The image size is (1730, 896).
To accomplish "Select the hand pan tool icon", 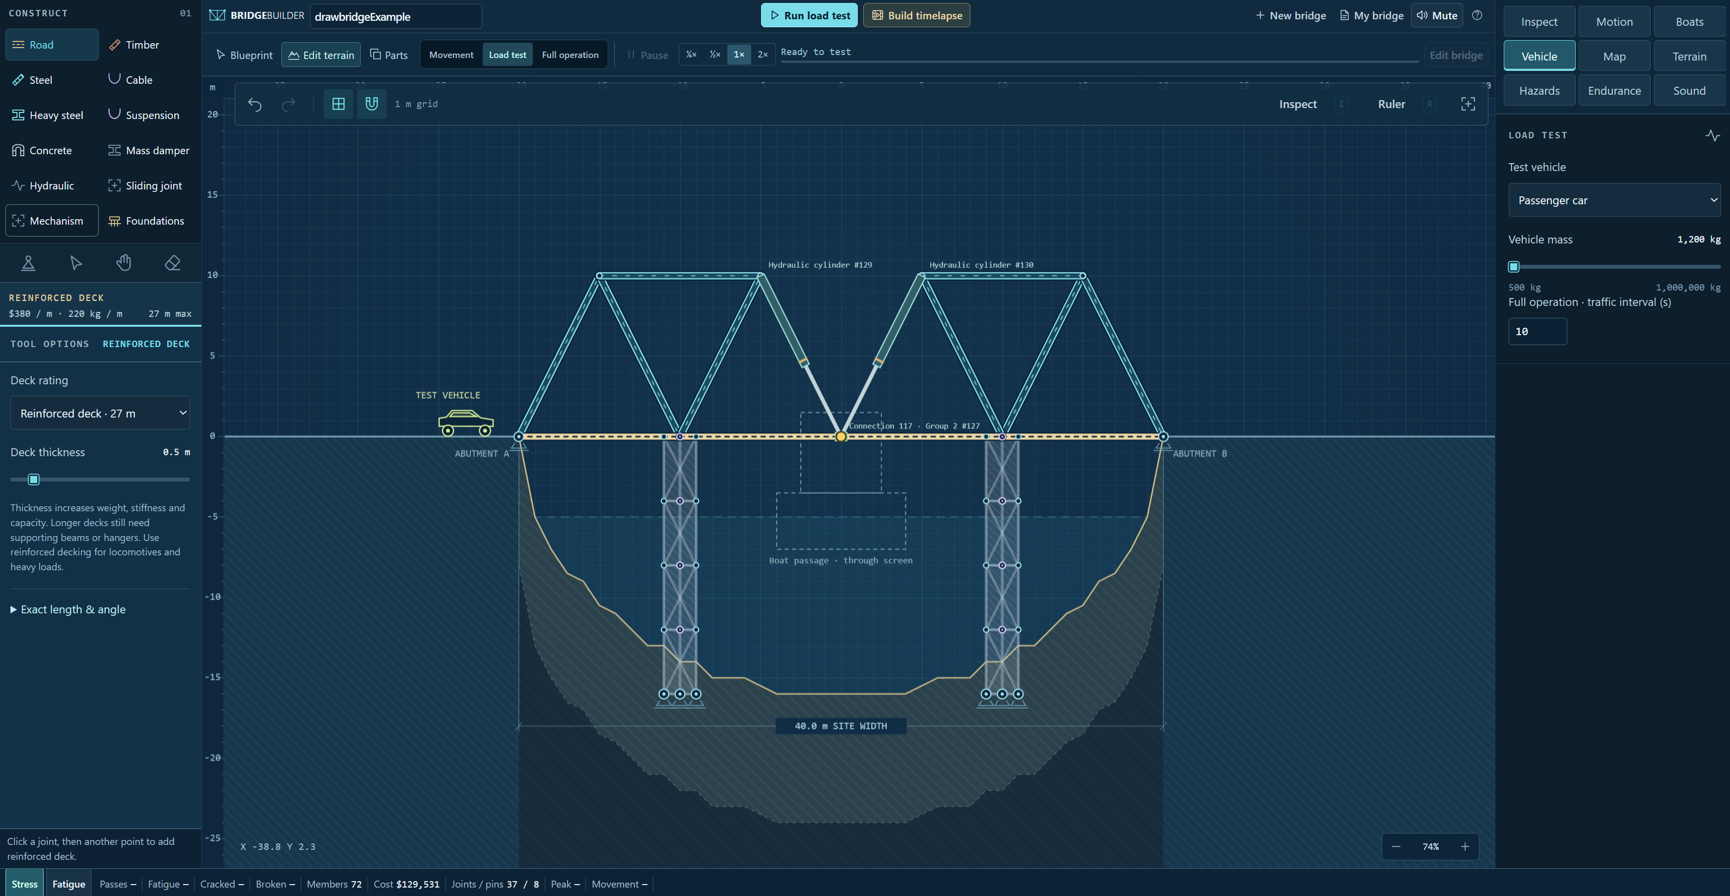I will coord(124,263).
